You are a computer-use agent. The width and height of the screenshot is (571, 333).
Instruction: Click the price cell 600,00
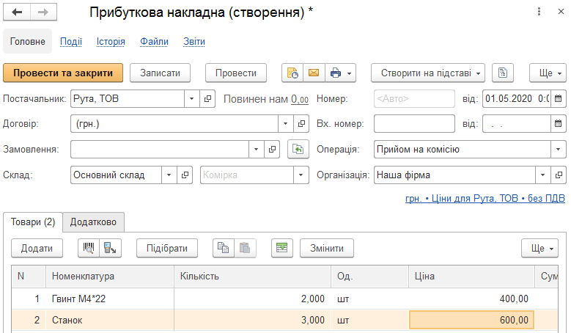471,320
